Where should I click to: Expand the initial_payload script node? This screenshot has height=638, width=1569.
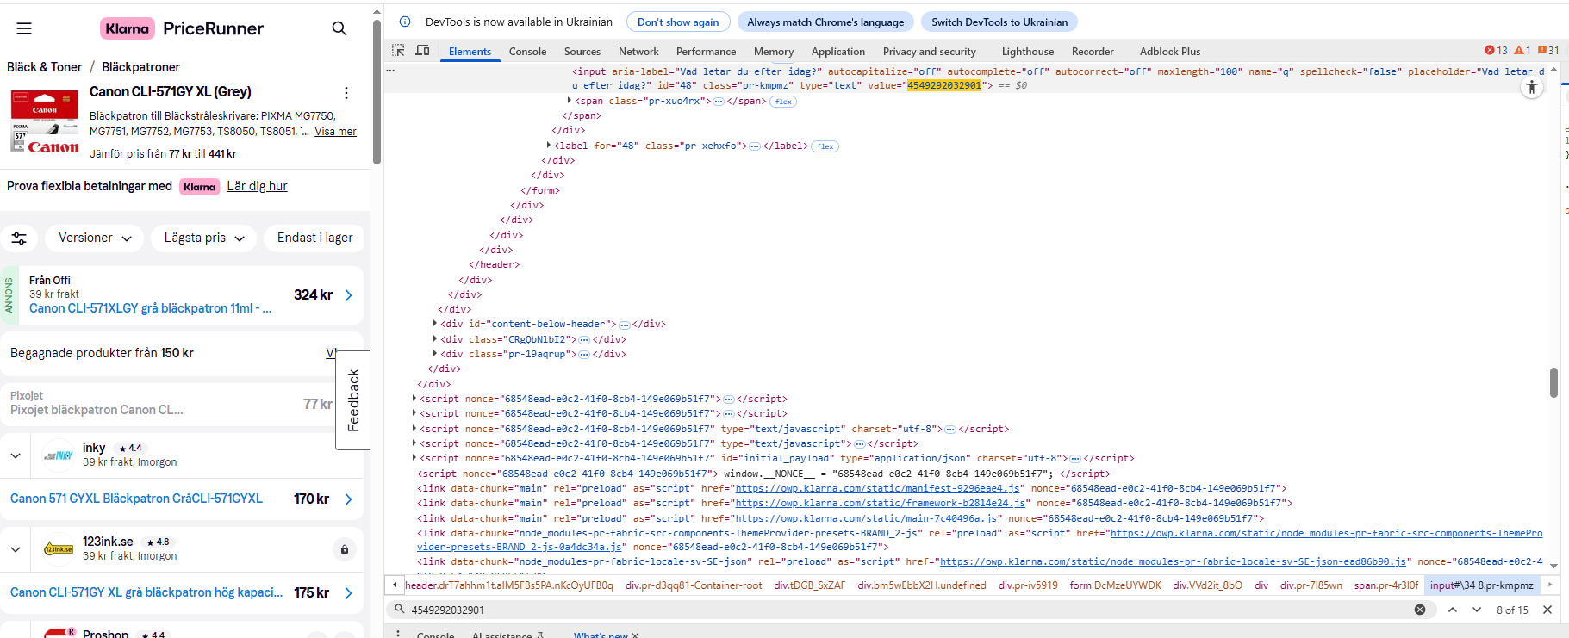pyautogui.click(x=414, y=458)
